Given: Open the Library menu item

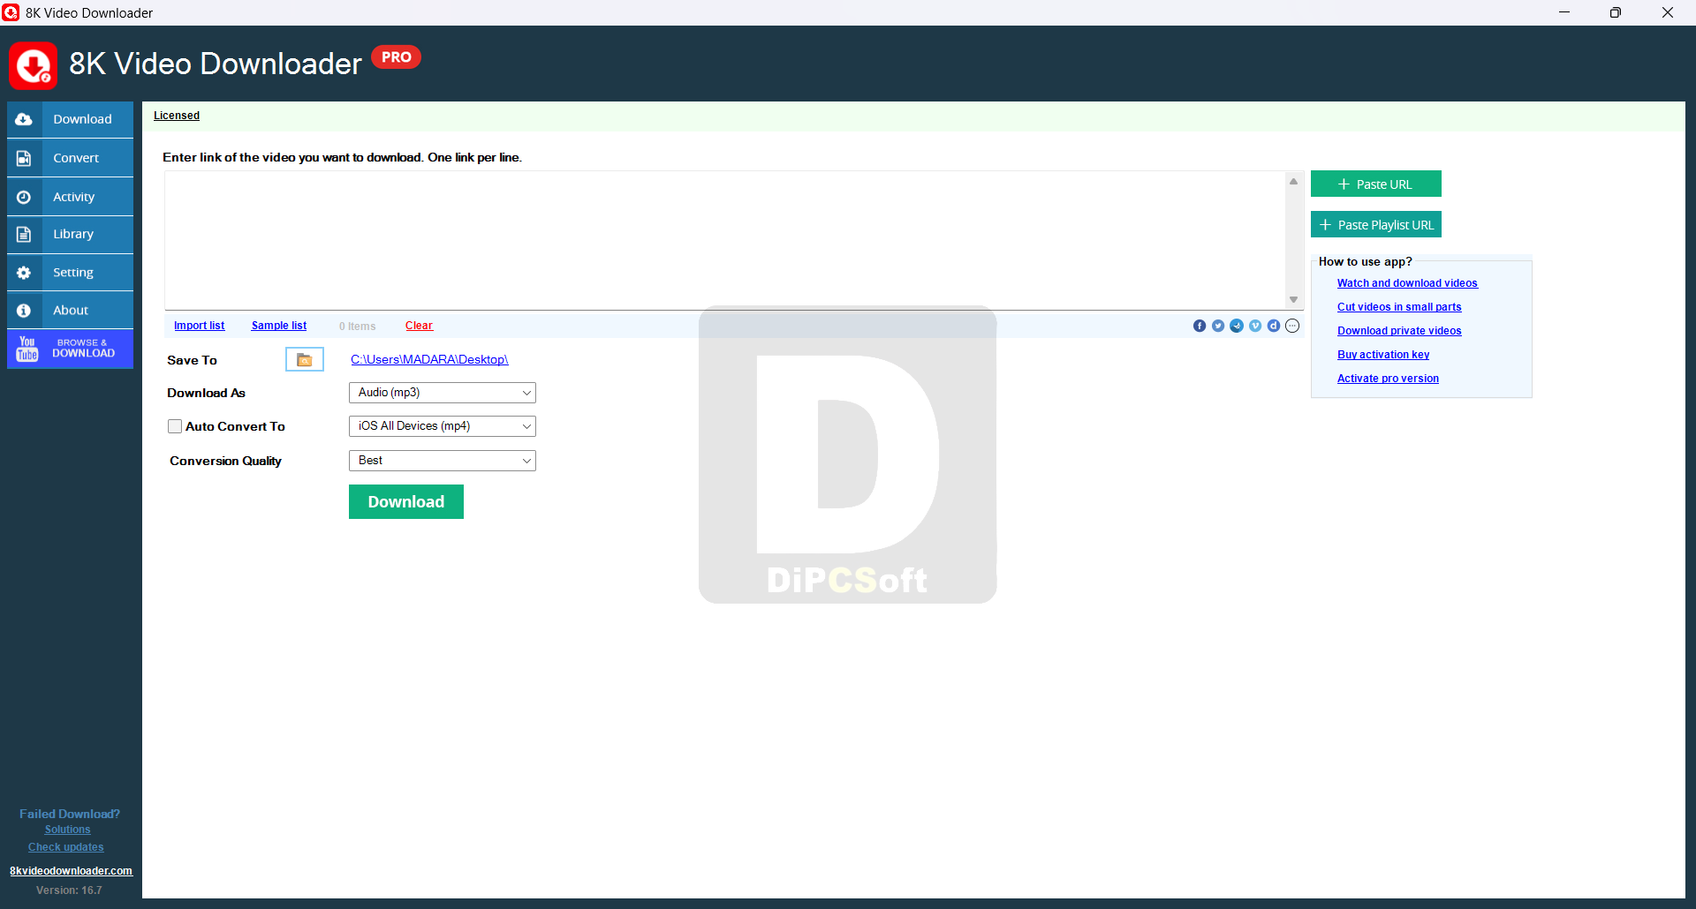Looking at the screenshot, I should (71, 234).
